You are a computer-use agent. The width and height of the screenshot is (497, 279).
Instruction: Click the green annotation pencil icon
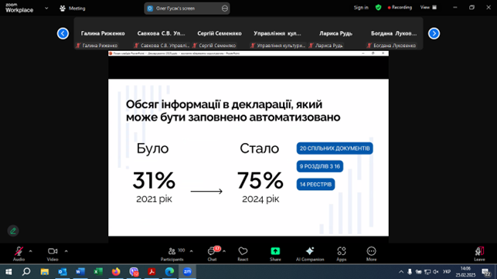[13, 231]
